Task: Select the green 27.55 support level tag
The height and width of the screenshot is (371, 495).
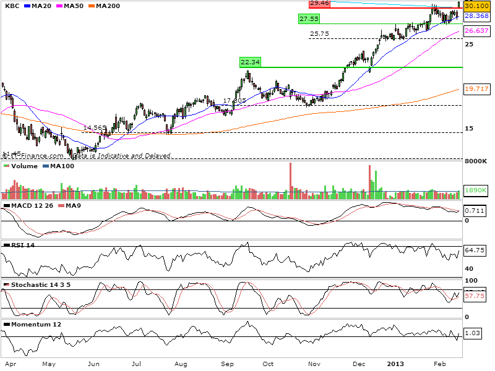Action: (x=309, y=19)
